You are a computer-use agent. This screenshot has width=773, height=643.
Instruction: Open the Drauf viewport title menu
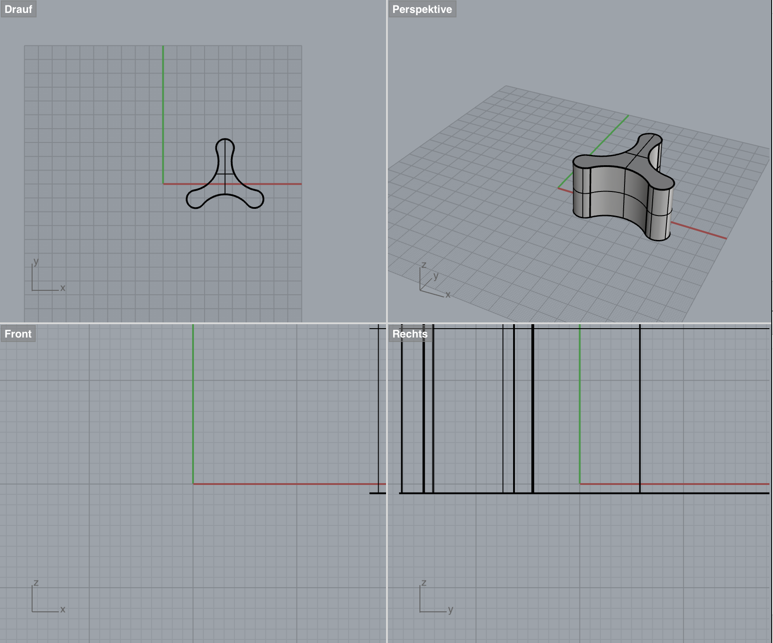[18, 9]
